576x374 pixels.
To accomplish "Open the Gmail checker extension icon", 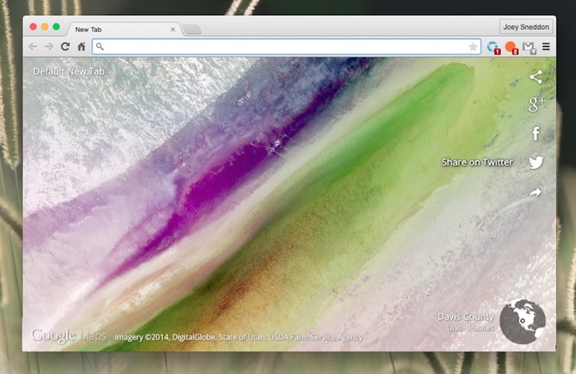I will (528, 47).
